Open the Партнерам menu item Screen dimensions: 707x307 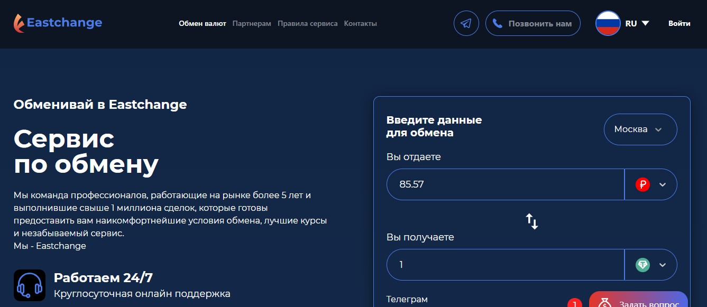[252, 24]
